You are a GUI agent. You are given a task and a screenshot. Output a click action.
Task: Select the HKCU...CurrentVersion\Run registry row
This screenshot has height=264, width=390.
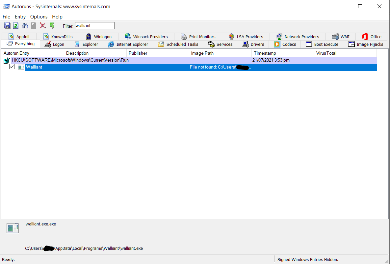click(x=194, y=60)
